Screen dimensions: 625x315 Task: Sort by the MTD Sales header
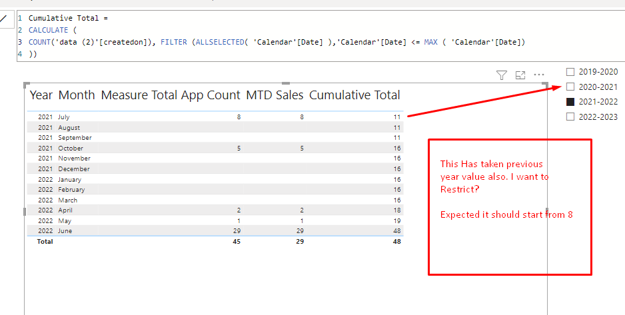[275, 95]
